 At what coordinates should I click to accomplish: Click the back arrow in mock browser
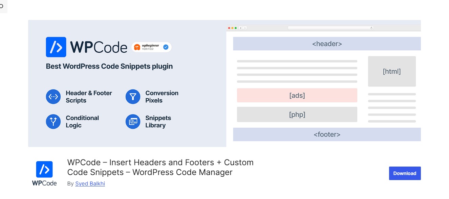tap(241, 28)
